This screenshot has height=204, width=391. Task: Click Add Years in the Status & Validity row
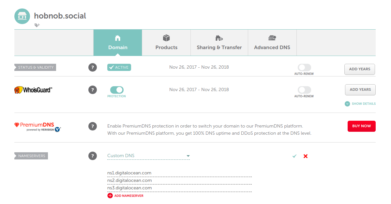[360, 69]
